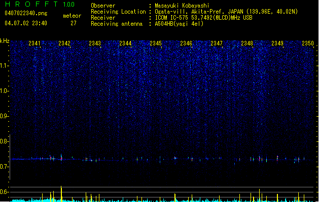Click the 2345 time marker
The height and width of the screenshot is (202, 319).
[156, 43]
